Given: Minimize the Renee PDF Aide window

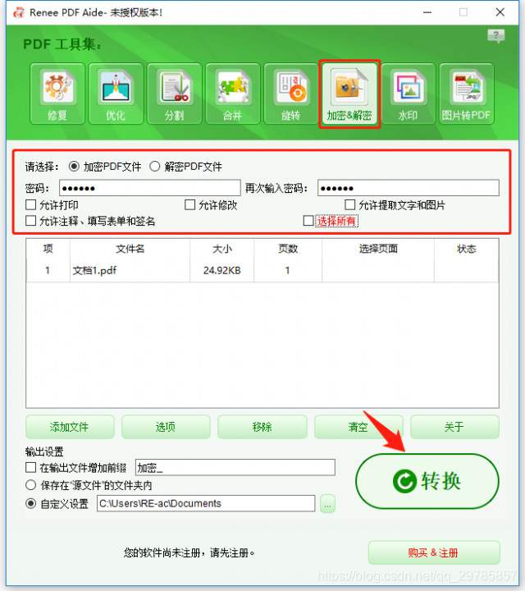Looking at the screenshot, I should (x=427, y=12).
